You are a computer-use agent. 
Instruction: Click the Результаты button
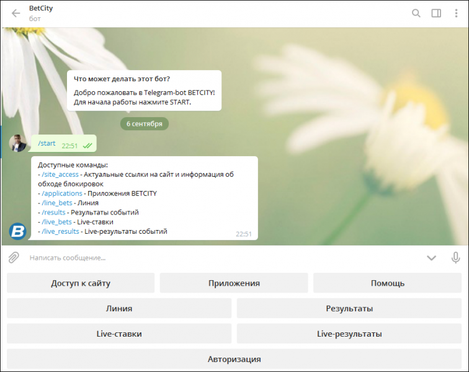coord(349,308)
